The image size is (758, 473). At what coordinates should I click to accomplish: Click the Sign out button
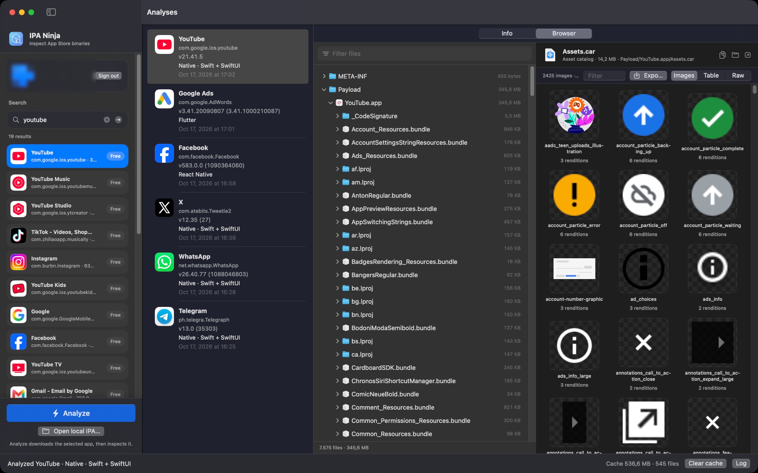[x=108, y=76]
